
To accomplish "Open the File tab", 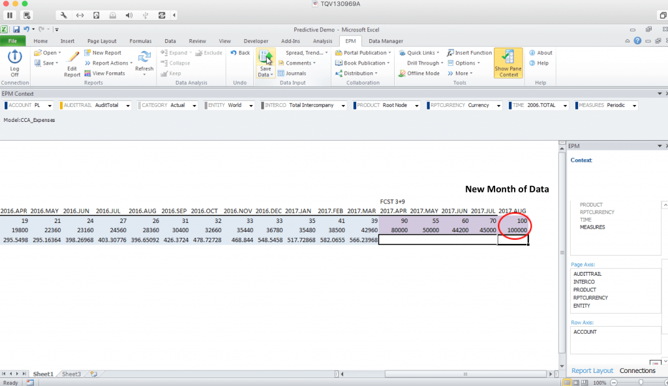I will click(13, 41).
